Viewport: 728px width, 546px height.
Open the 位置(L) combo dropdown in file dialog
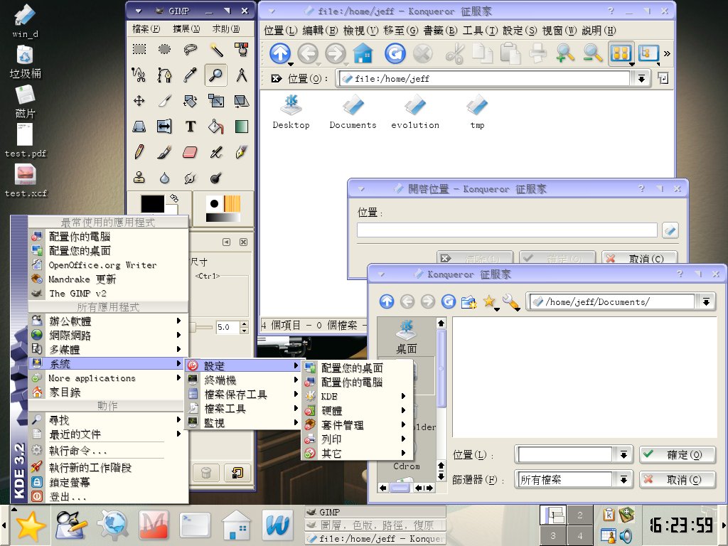623,454
